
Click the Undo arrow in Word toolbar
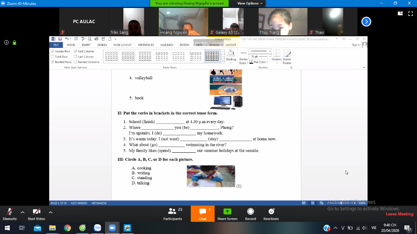(x=67, y=39)
